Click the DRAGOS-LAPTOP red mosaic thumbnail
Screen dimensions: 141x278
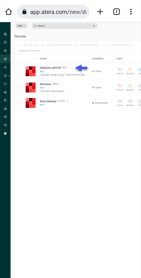tap(30, 71)
